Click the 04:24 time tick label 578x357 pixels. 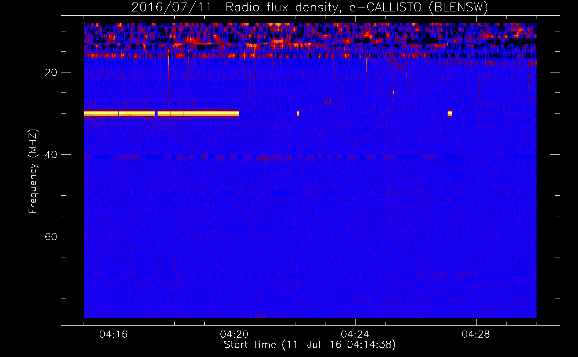355,335
